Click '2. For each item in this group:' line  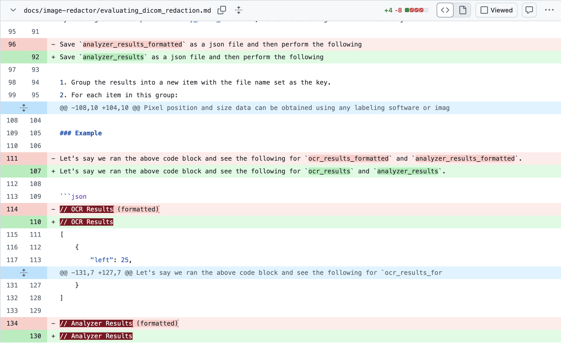coord(119,95)
